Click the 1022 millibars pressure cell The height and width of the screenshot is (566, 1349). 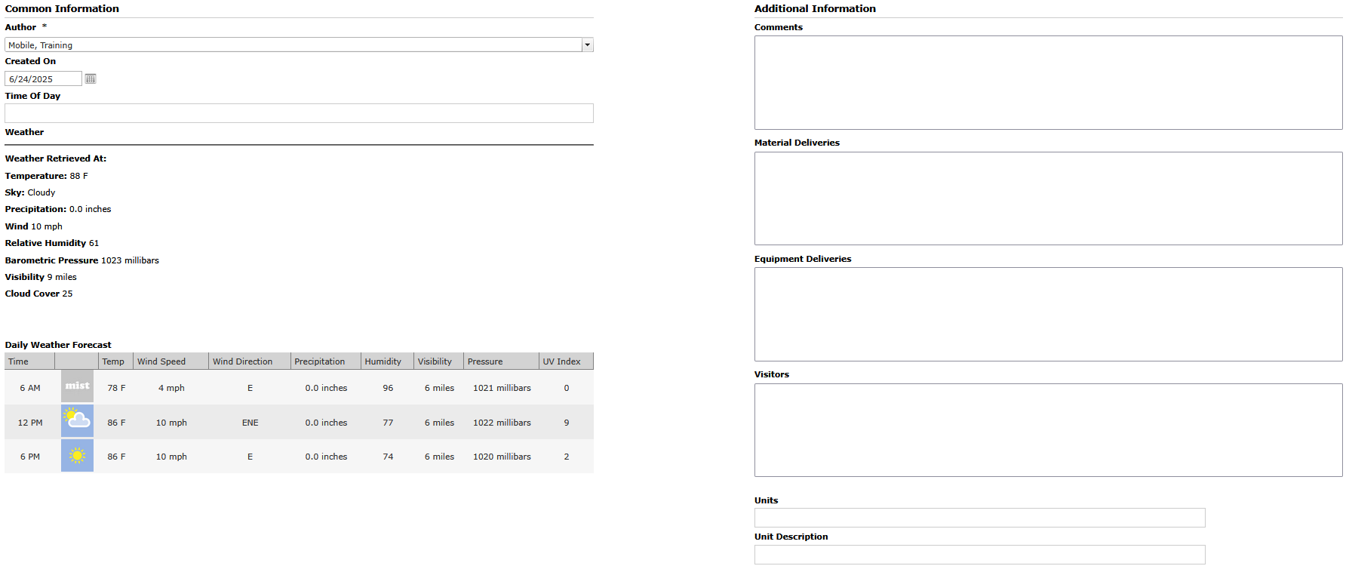click(x=502, y=423)
